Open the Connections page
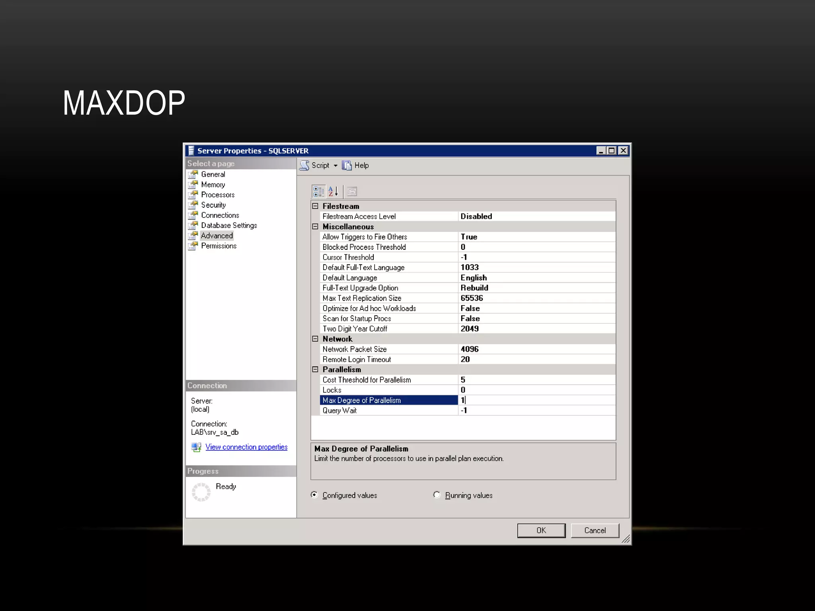815x611 pixels. pyautogui.click(x=220, y=215)
